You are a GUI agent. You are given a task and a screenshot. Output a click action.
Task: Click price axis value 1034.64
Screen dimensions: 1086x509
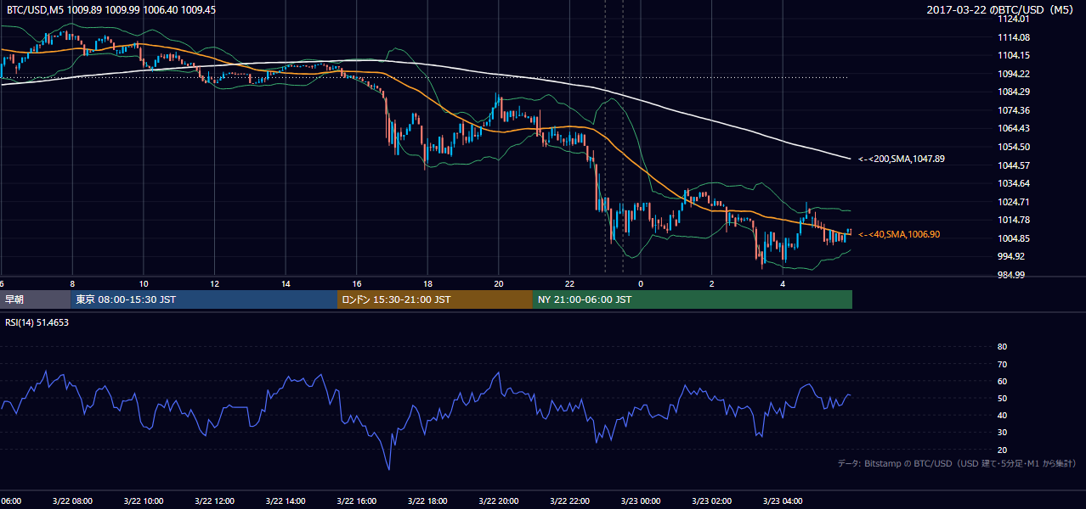coord(1014,183)
